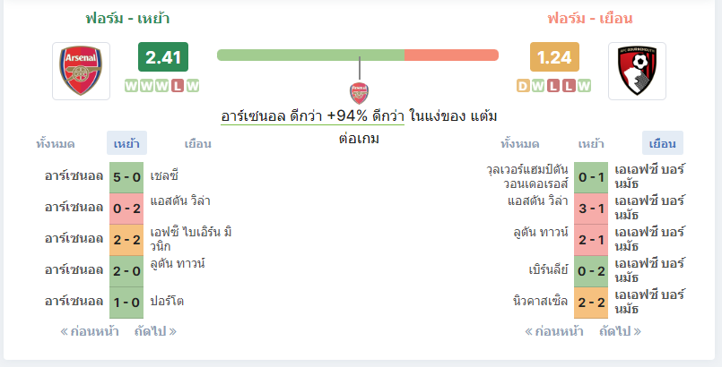Click the green portion of comparison bar
This screenshot has height=367, width=722.
[x=311, y=55]
